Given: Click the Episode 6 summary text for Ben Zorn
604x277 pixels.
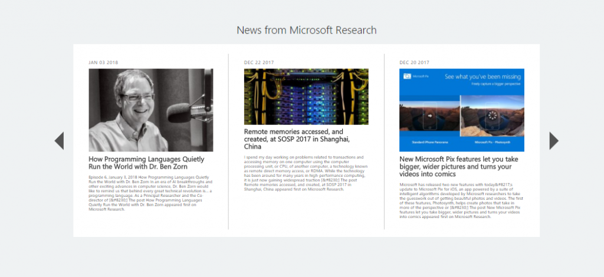Looking at the screenshot, I should coord(150,193).
